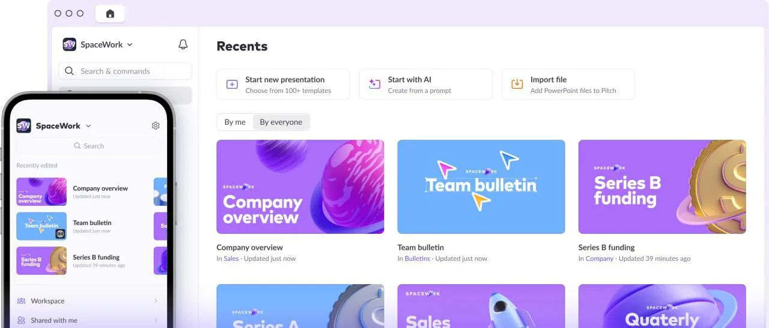Click the home tab icon
Viewport: 769px width, 328px height.
[x=110, y=13]
